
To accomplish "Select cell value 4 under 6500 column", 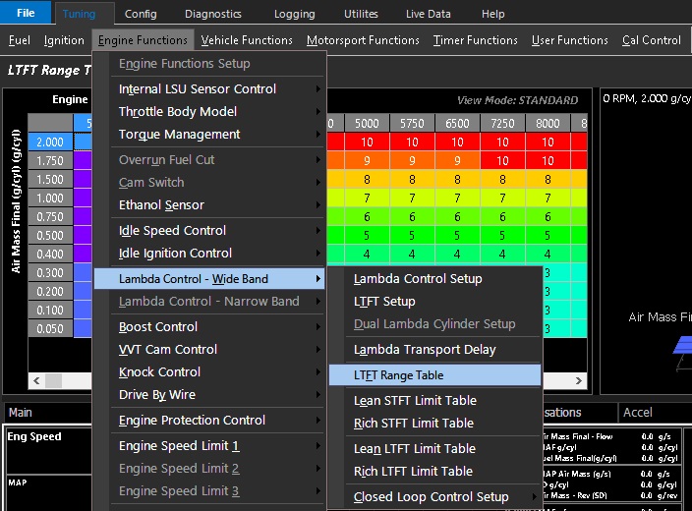I will 457,255.
